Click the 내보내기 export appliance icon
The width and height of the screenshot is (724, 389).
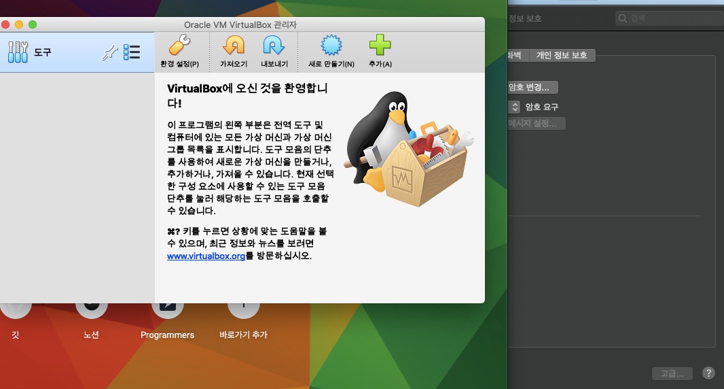[274, 51]
